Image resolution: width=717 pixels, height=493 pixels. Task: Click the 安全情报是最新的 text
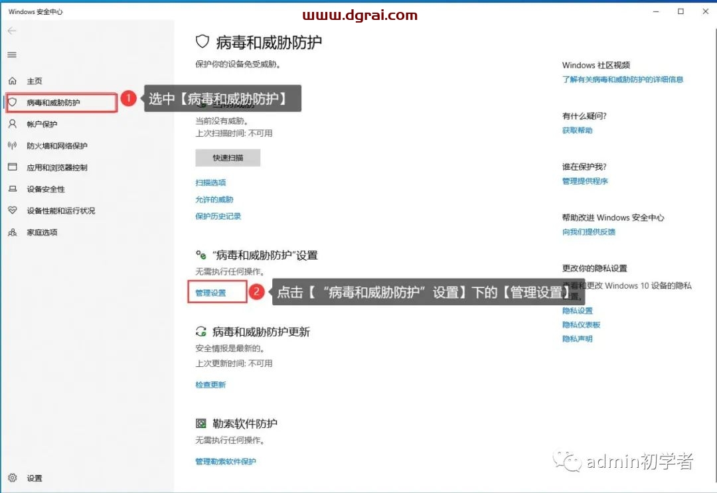tap(230, 348)
